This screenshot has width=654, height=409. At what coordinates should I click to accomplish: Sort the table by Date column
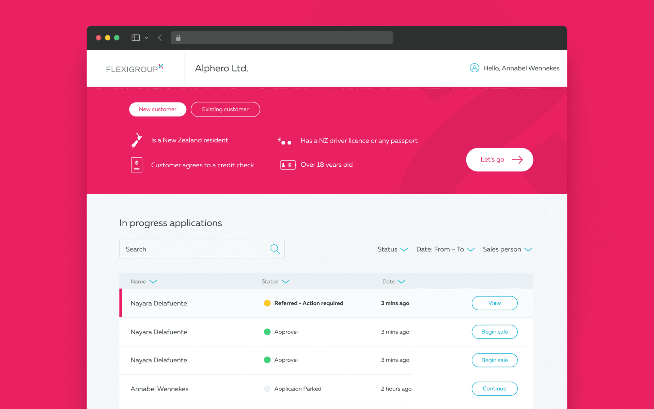coord(393,282)
